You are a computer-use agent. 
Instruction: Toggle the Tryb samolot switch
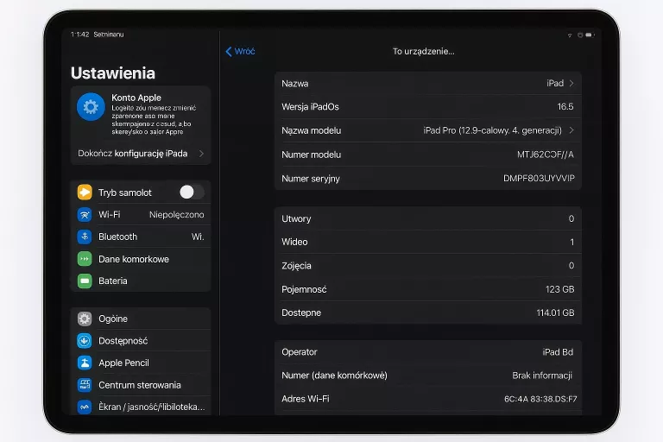click(x=191, y=193)
